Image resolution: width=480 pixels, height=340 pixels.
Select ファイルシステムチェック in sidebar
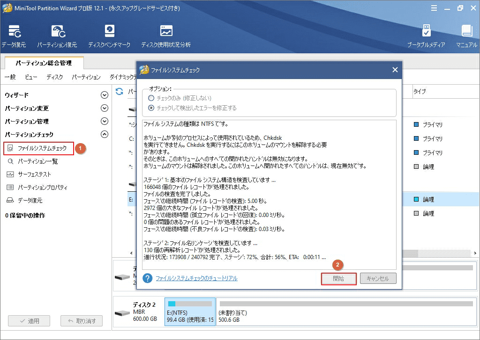(38, 148)
